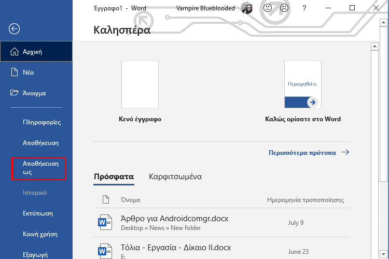Click outer window scrollbar up arrow

click(x=383, y=22)
